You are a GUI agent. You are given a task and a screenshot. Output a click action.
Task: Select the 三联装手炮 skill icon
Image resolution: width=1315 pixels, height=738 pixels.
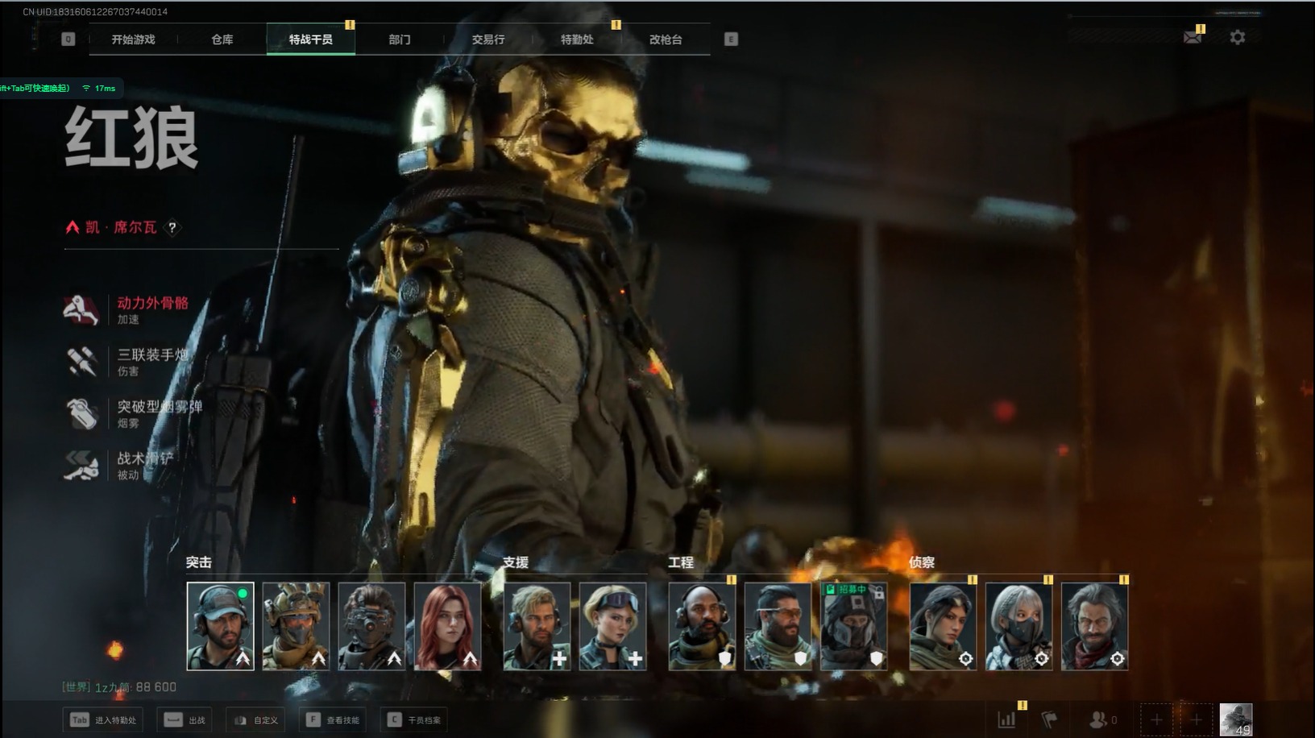click(81, 362)
